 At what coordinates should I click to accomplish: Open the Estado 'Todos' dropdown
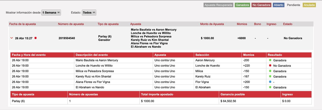(x=89, y=13)
